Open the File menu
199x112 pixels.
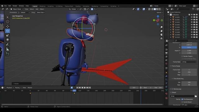click(6, 6)
